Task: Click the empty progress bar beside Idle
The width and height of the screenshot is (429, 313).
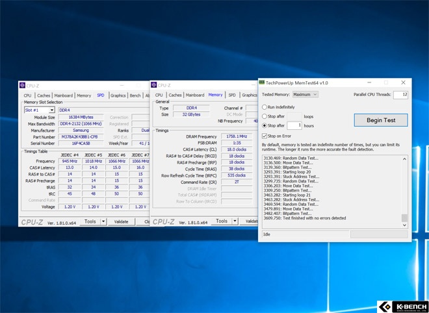Action: [379, 234]
